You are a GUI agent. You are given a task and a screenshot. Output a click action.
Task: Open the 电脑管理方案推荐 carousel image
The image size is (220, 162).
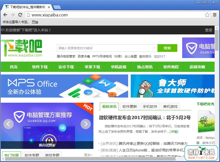47,126
